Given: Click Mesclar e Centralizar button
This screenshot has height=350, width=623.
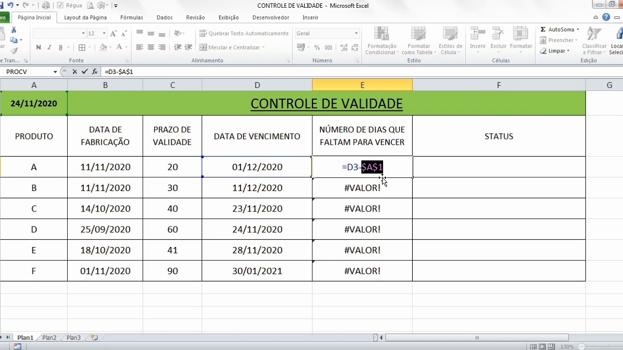Looking at the screenshot, I should click(232, 47).
